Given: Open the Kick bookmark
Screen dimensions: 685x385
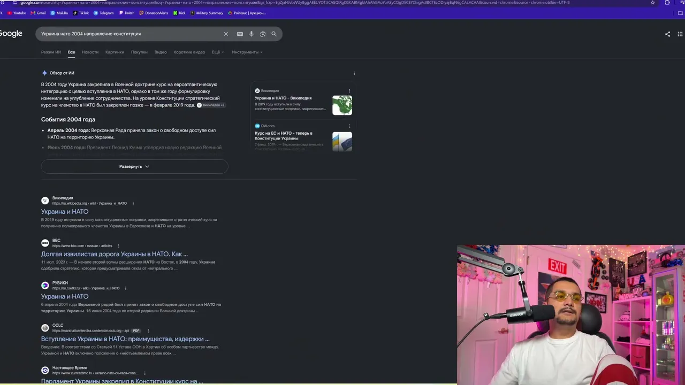Looking at the screenshot, I should pyautogui.click(x=179, y=13).
